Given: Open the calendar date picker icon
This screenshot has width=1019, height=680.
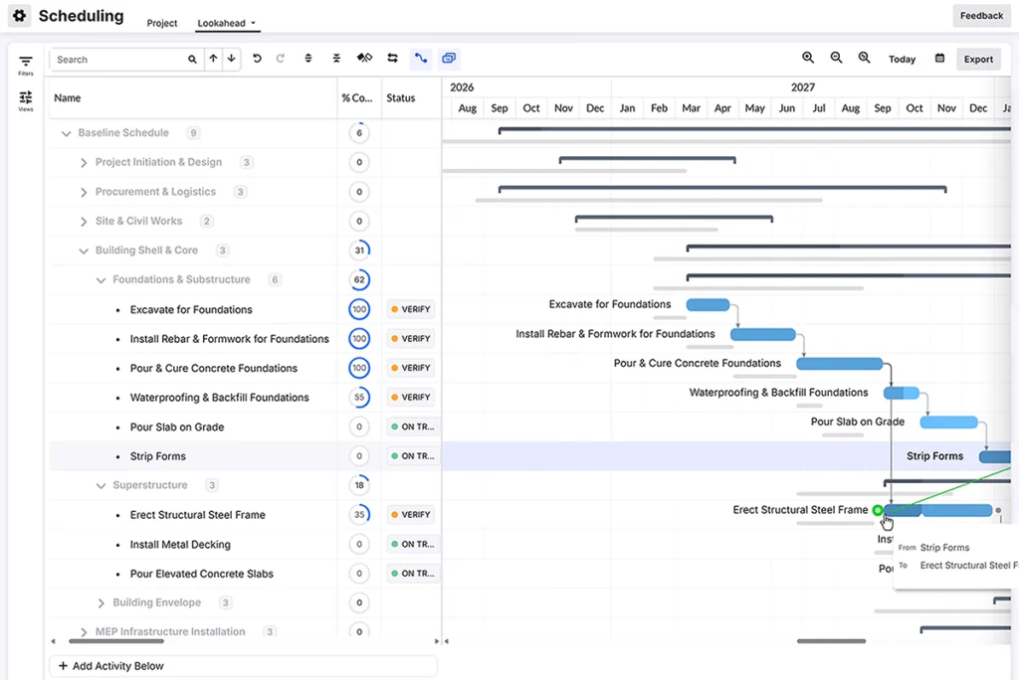Looking at the screenshot, I should [939, 59].
